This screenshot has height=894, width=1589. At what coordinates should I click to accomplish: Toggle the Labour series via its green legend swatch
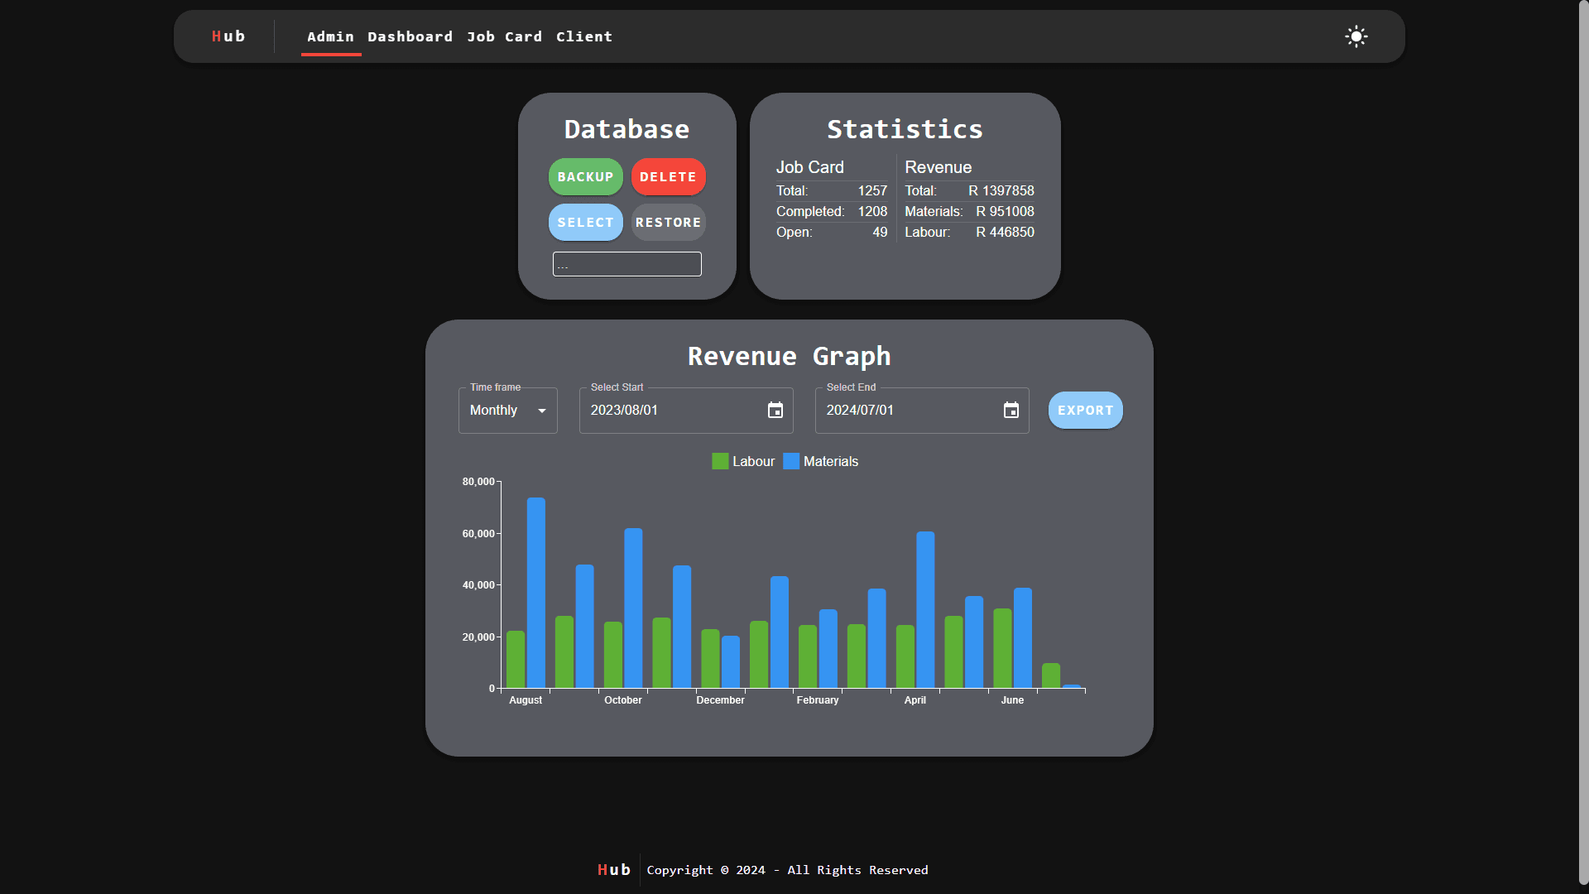719,461
